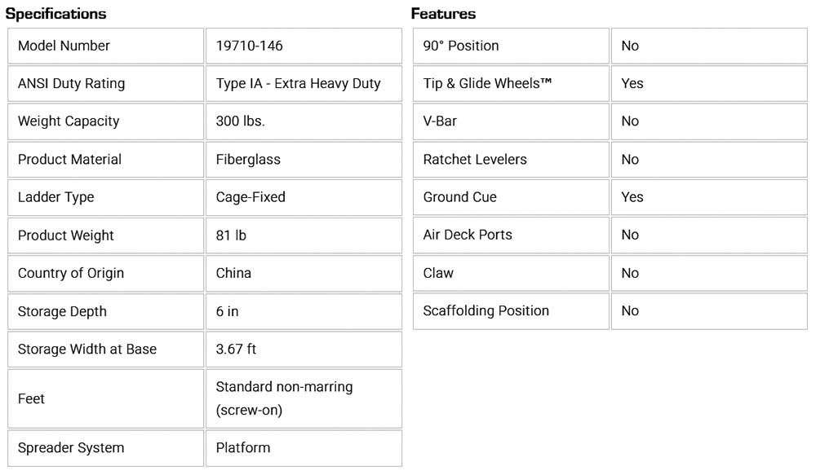Viewport: 816px width, 475px height.
Task: Click the 300 lbs. weight capacity value
Action: point(241,121)
